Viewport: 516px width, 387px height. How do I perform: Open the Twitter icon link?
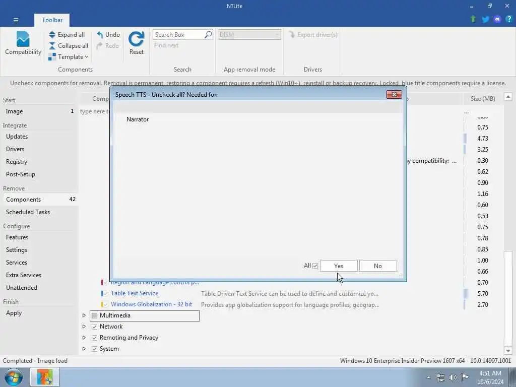[x=485, y=20]
